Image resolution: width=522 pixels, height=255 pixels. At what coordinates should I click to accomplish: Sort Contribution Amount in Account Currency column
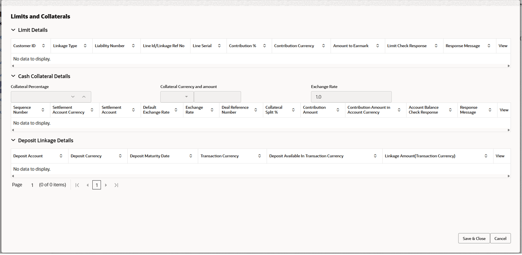tap(399, 110)
